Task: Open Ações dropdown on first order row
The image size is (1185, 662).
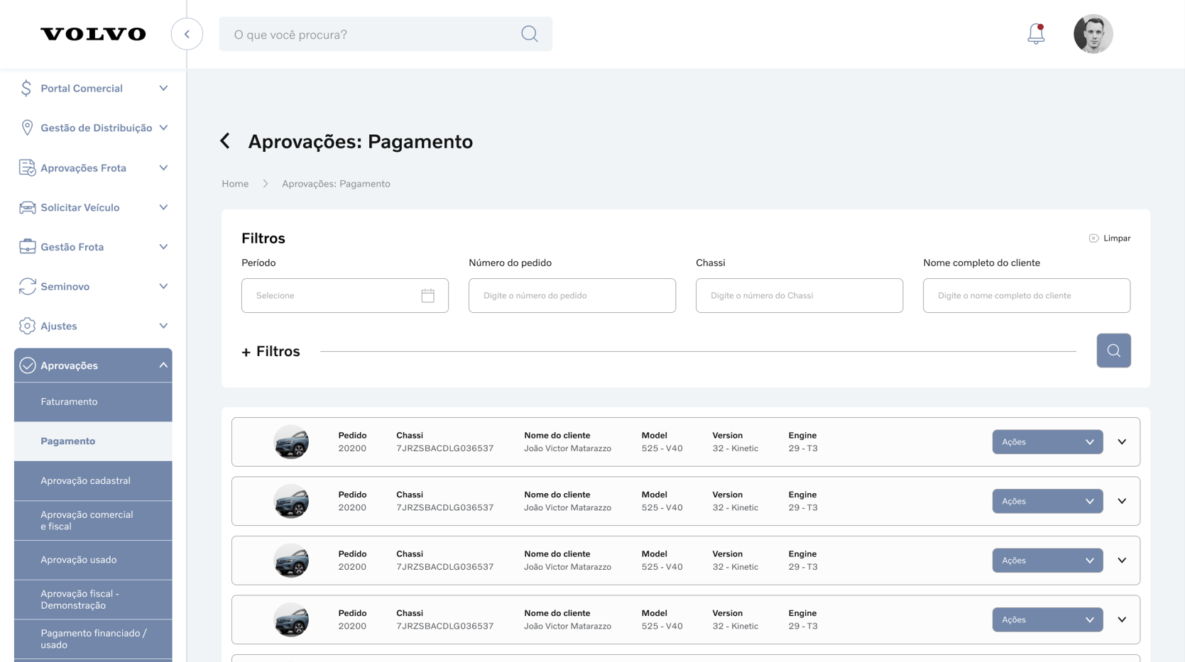Action: 1047,442
